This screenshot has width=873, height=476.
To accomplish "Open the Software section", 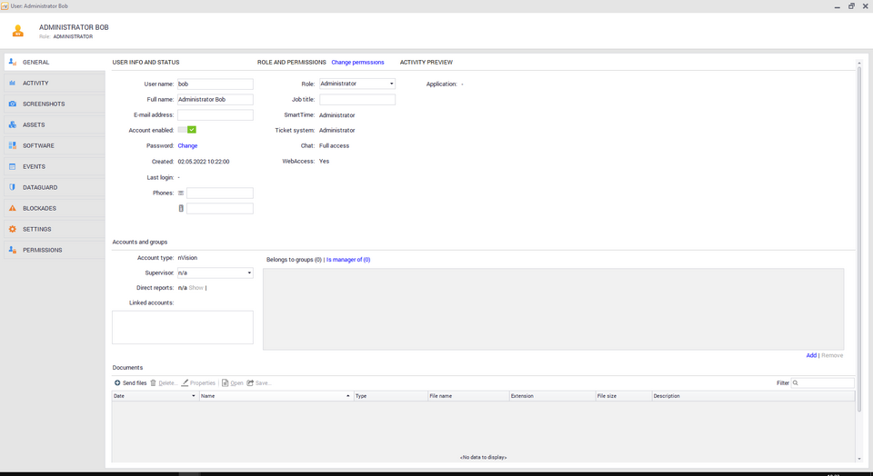I will tap(38, 145).
